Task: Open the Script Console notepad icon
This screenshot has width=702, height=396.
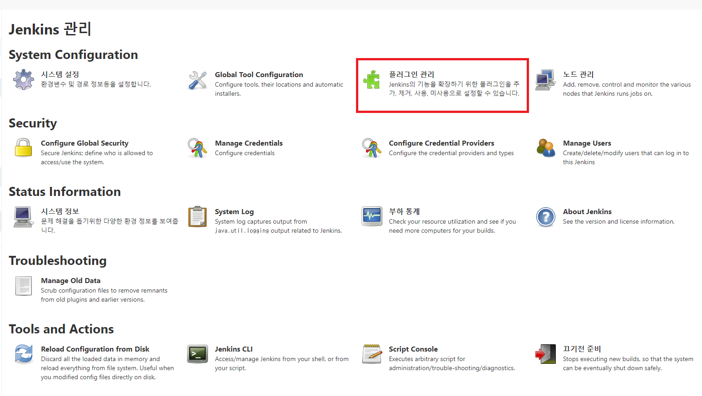Action: (371, 354)
